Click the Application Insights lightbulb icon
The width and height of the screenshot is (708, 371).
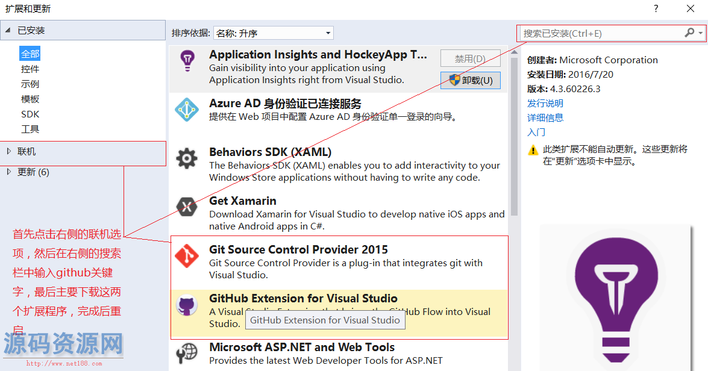[187, 60]
